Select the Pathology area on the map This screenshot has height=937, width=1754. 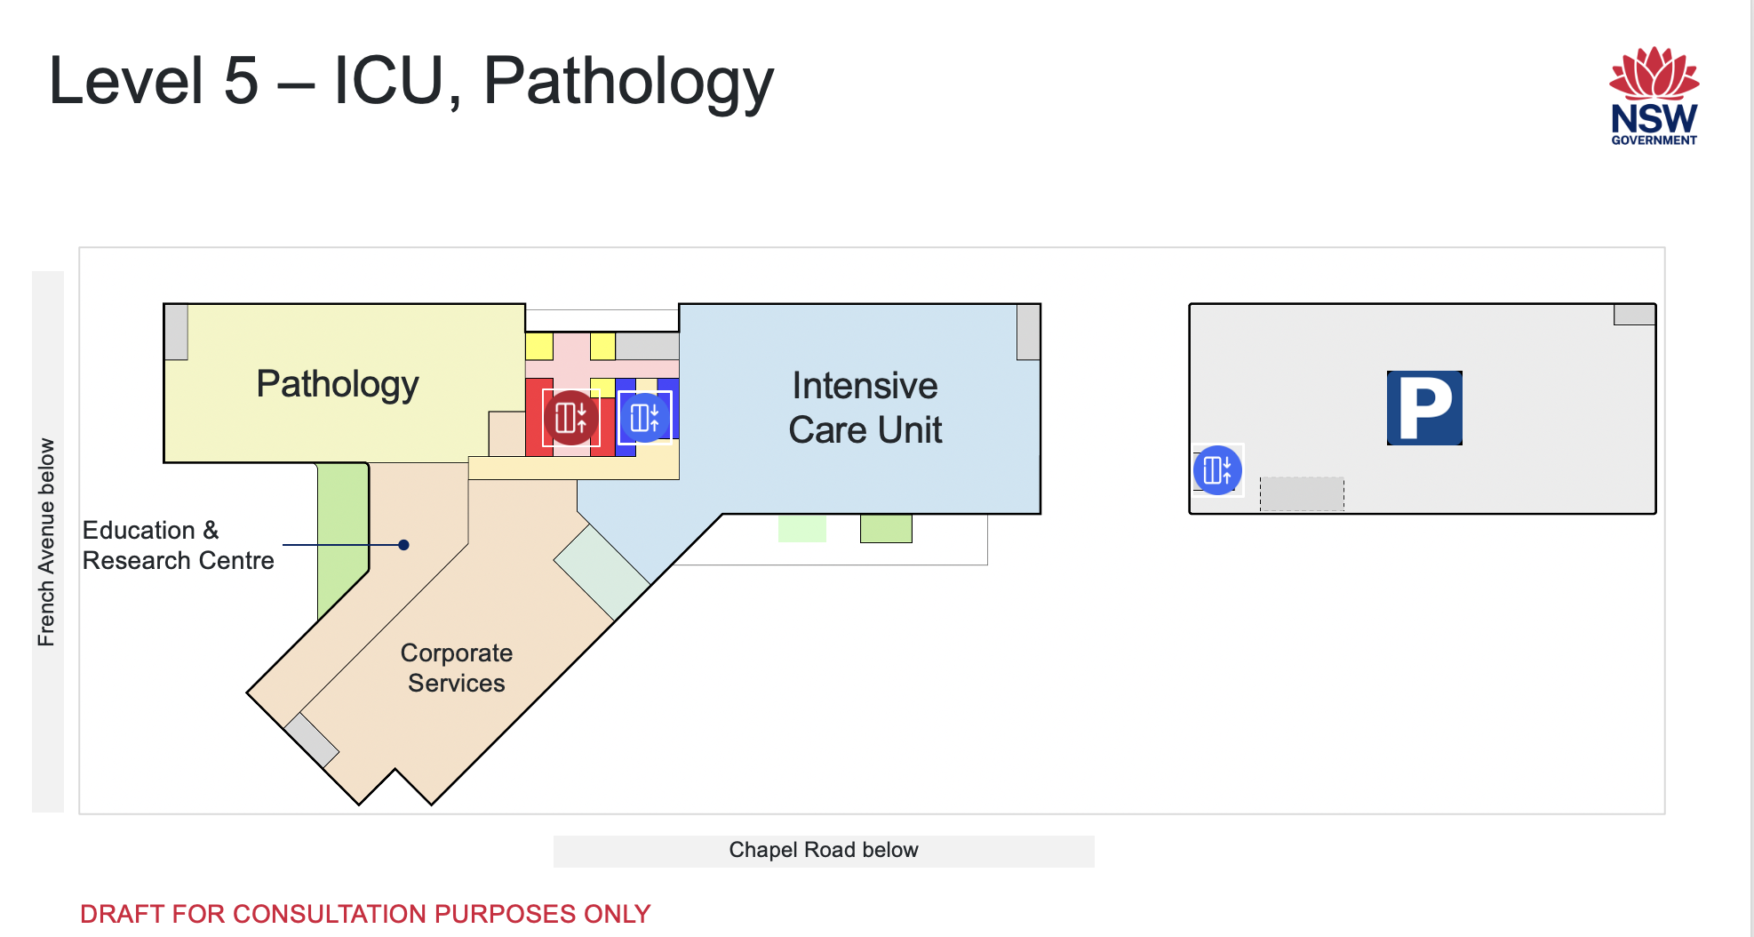[337, 384]
